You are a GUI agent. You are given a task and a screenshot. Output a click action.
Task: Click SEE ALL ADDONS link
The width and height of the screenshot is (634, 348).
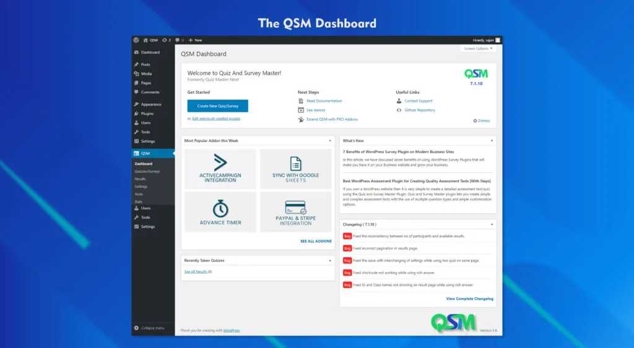click(316, 241)
